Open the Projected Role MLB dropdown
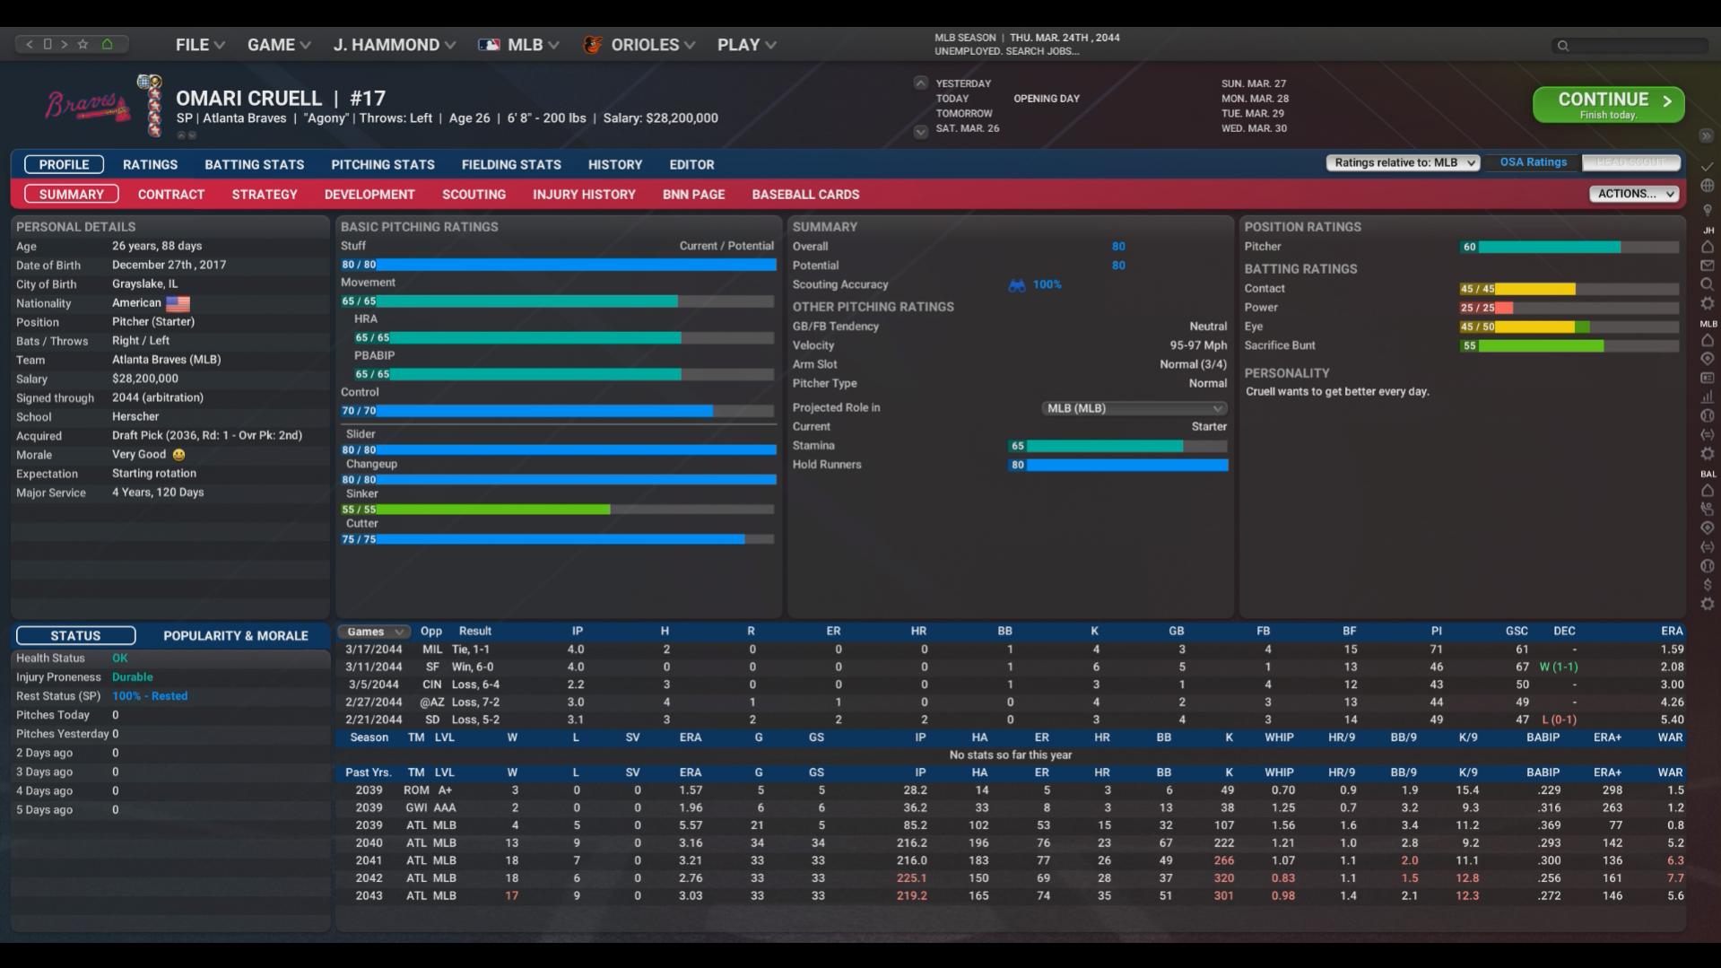Viewport: 1721px width, 968px height. coord(1134,408)
